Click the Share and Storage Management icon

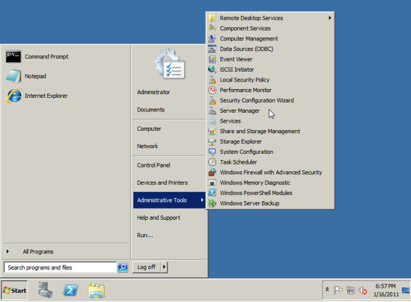click(212, 131)
